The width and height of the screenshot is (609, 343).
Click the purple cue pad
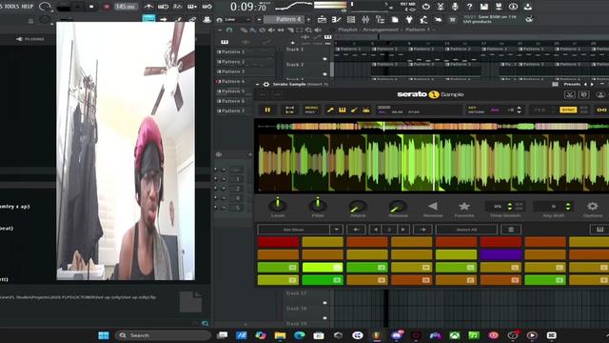pos(501,254)
